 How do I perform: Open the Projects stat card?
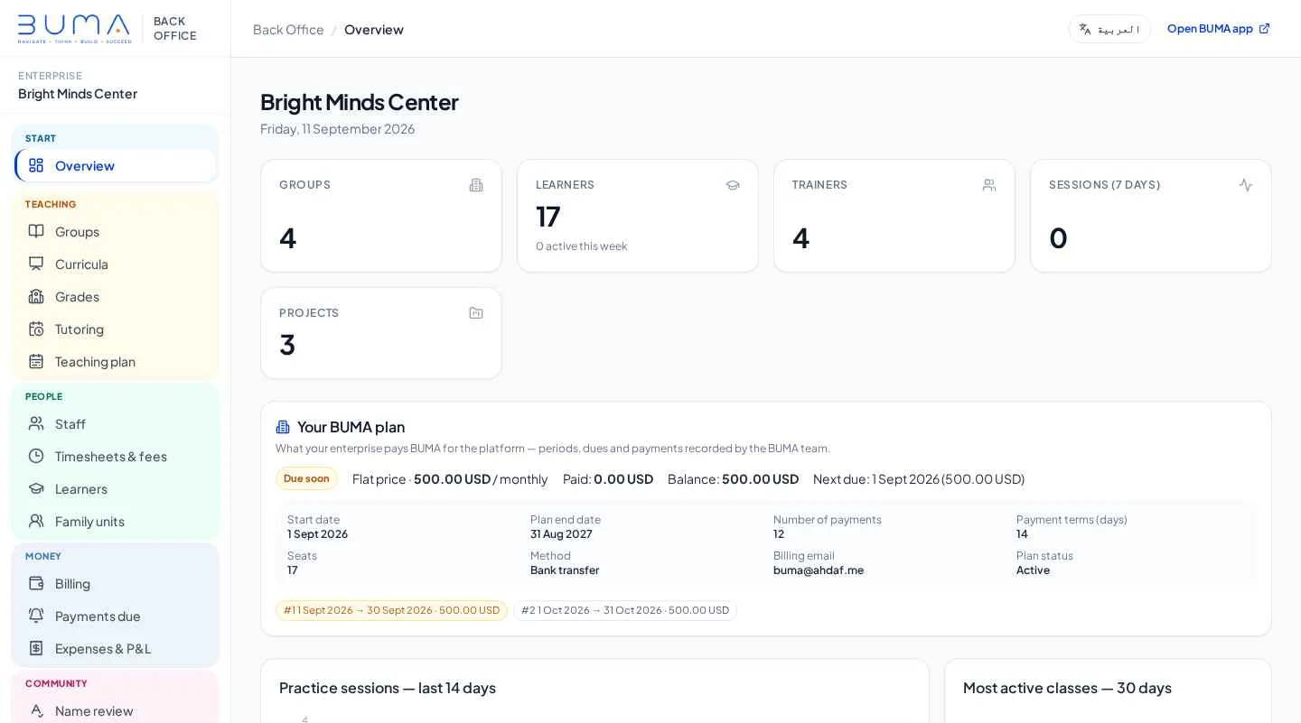381,333
